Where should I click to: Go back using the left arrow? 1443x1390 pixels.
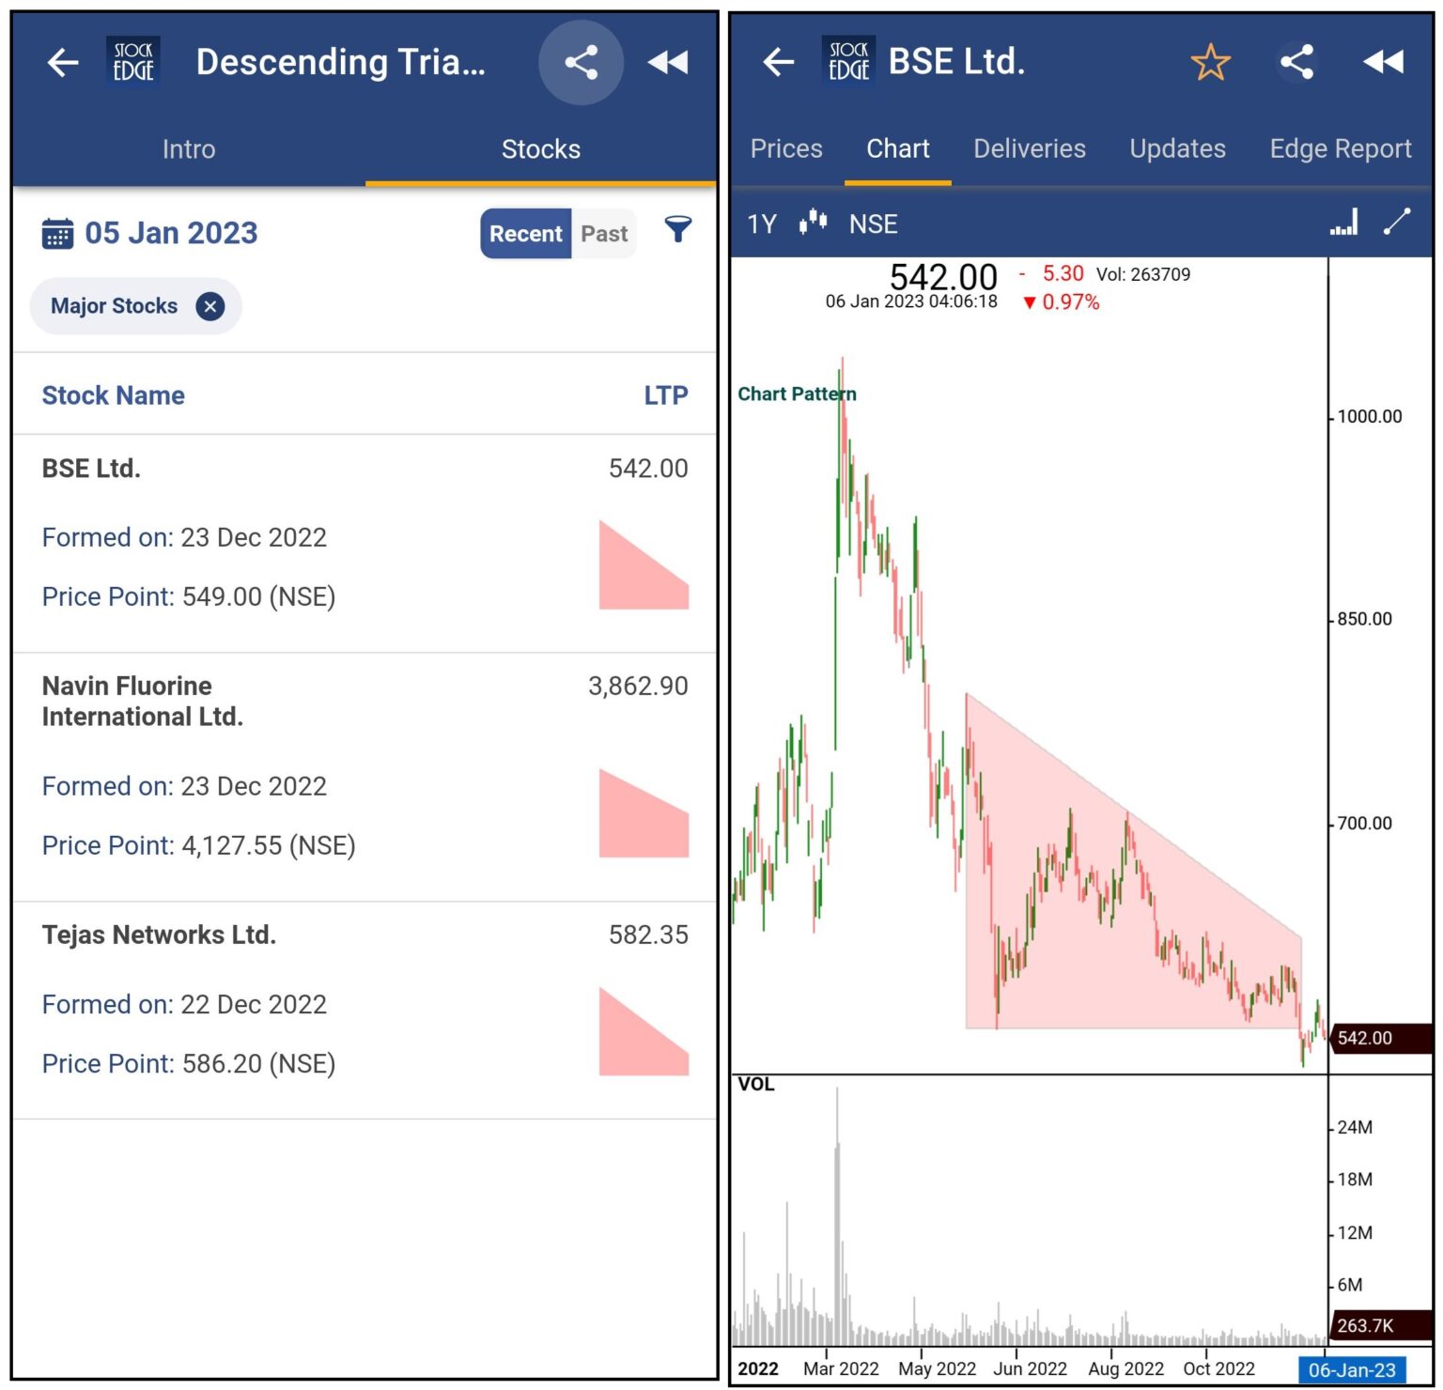[62, 62]
